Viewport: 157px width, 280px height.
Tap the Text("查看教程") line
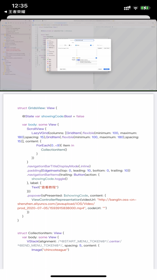point(45,187)
